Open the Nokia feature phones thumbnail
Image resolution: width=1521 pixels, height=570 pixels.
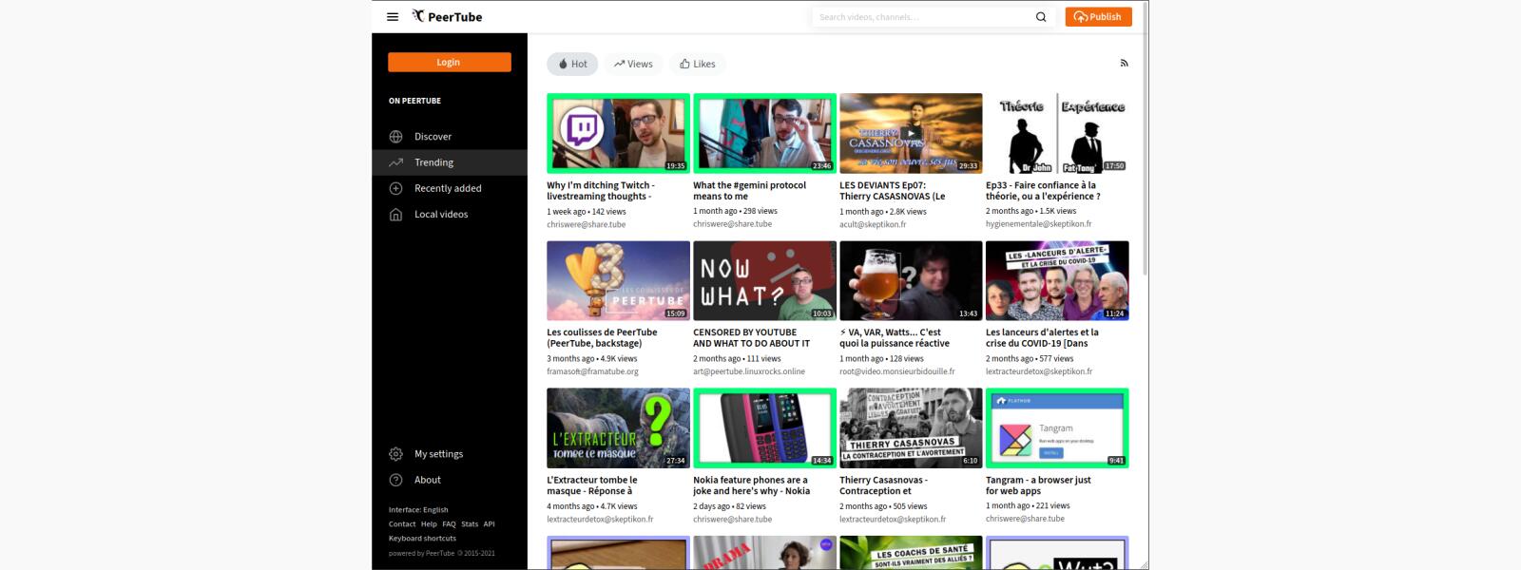click(764, 427)
